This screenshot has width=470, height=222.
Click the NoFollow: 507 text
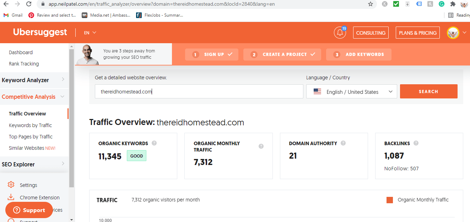401,169
